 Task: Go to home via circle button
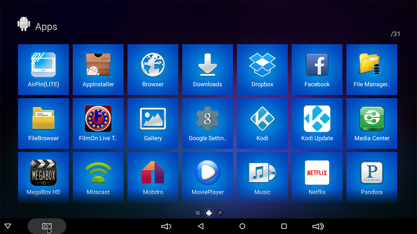pos(242,227)
